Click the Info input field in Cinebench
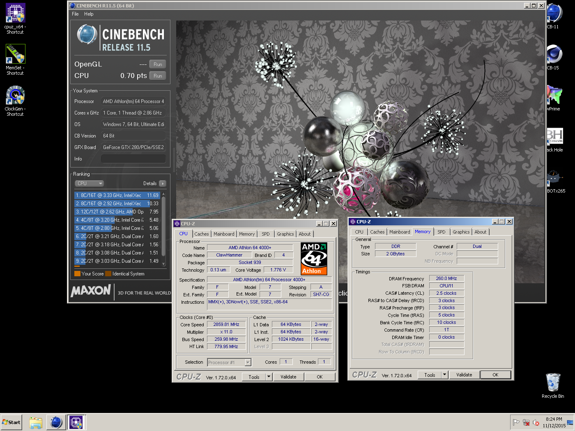Image resolution: width=575 pixels, height=431 pixels. (x=133, y=159)
